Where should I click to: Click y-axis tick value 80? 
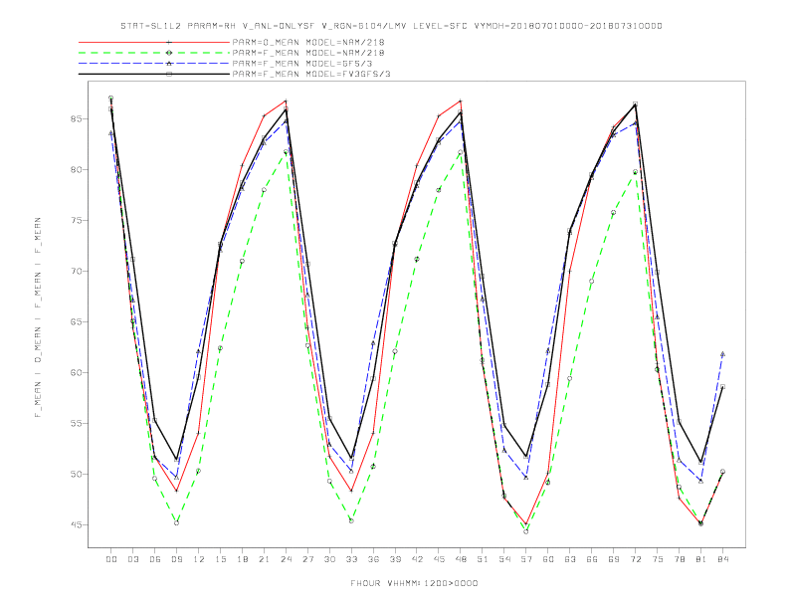point(77,170)
